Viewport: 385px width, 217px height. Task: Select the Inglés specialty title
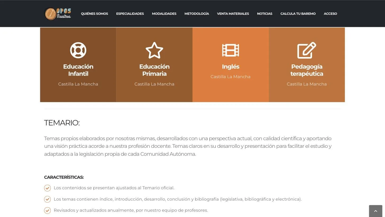(231, 67)
